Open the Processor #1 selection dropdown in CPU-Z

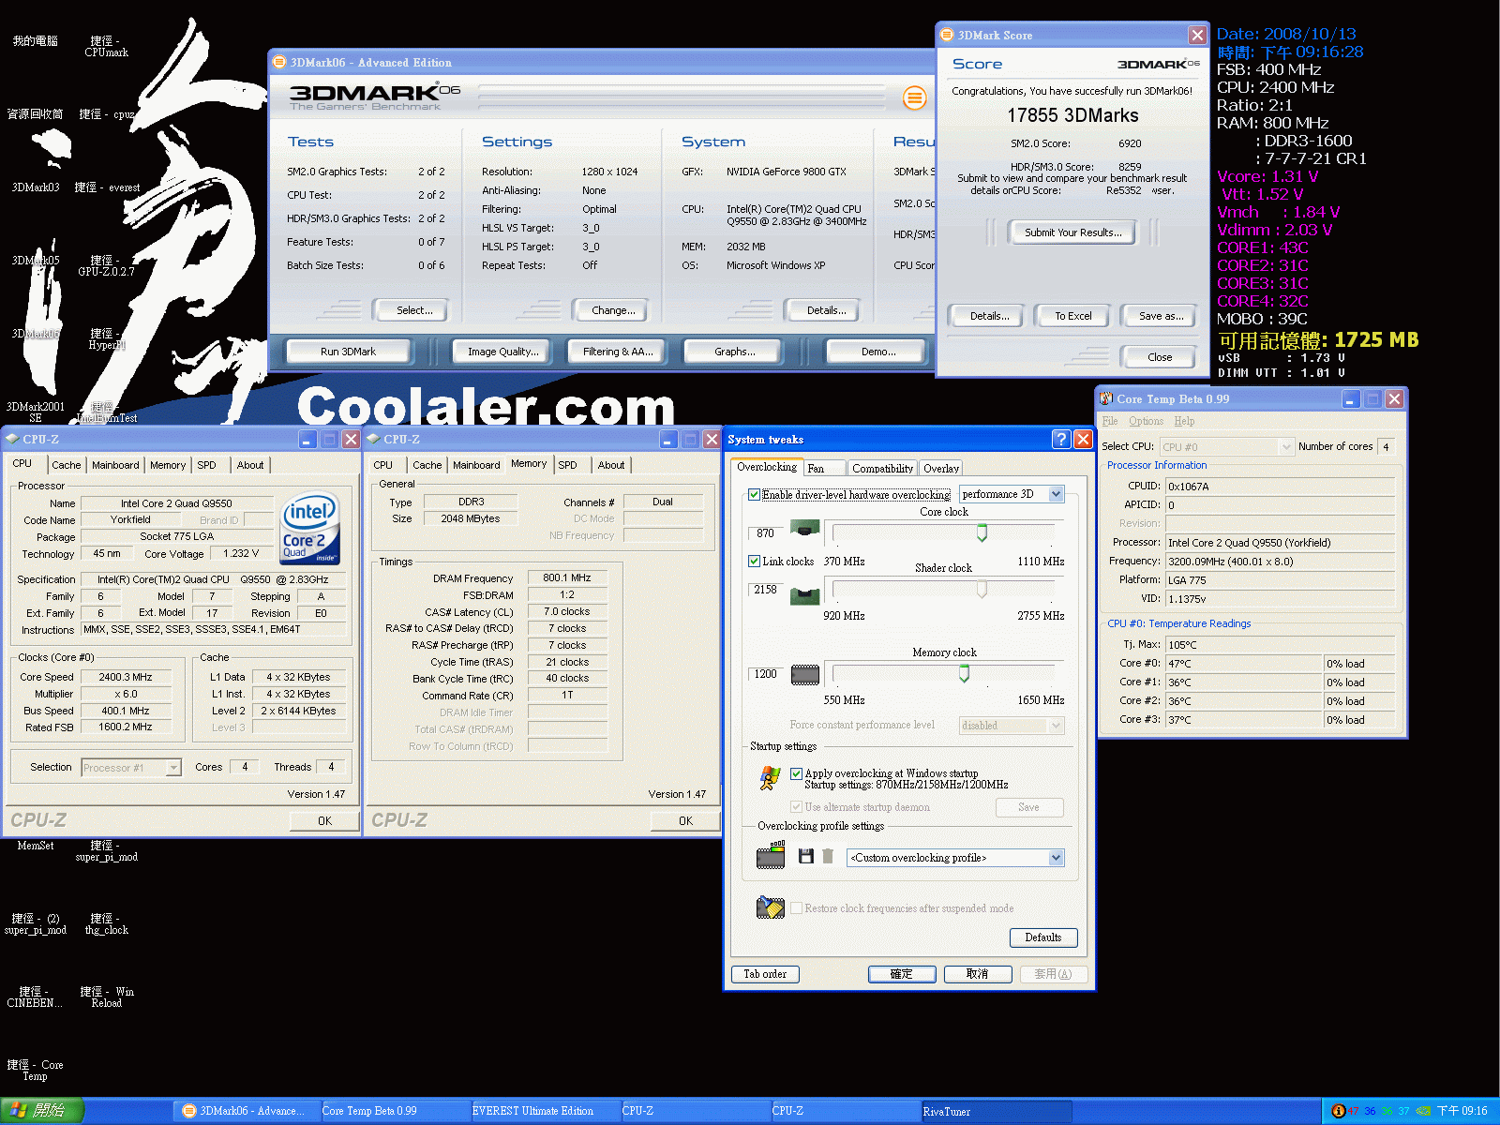click(131, 768)
